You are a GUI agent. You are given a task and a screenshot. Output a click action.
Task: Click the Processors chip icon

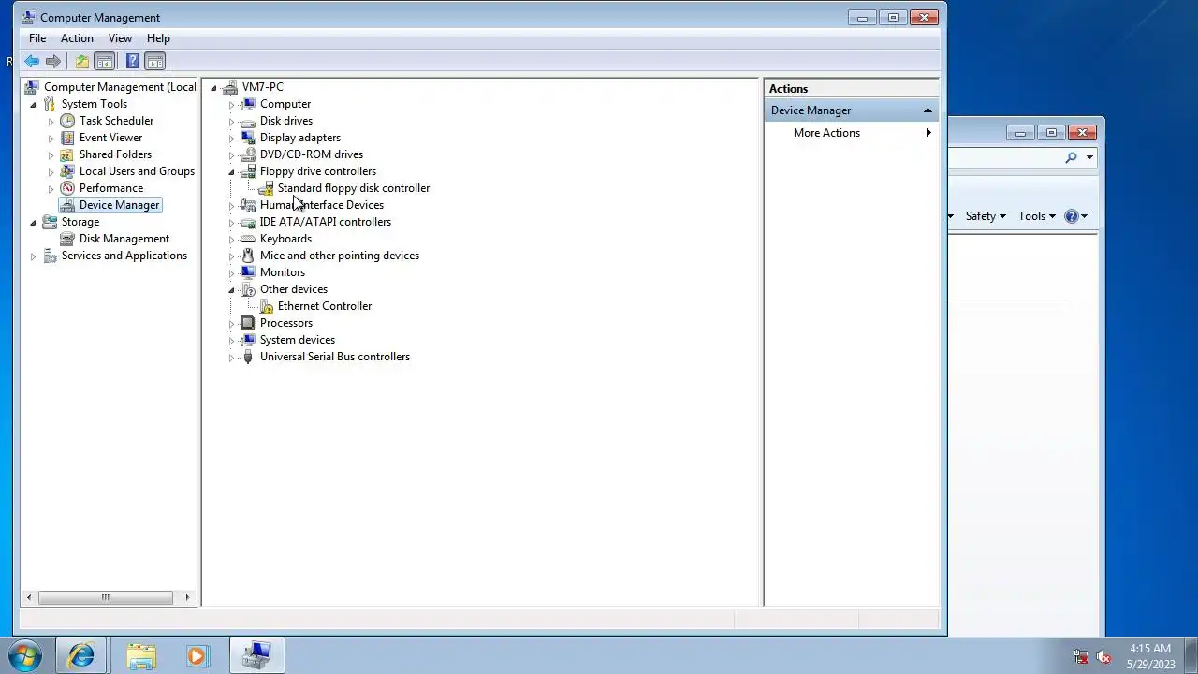[248, 323]
